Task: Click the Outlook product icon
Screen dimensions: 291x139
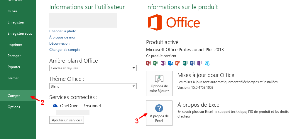Action: click(x=170, y=63)
